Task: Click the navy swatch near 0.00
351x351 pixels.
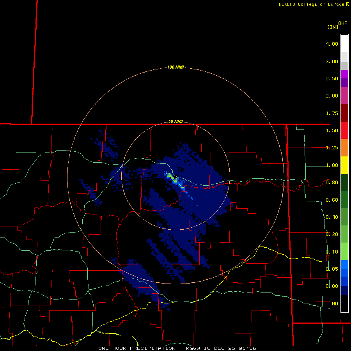Action: (x=344, y=290)
